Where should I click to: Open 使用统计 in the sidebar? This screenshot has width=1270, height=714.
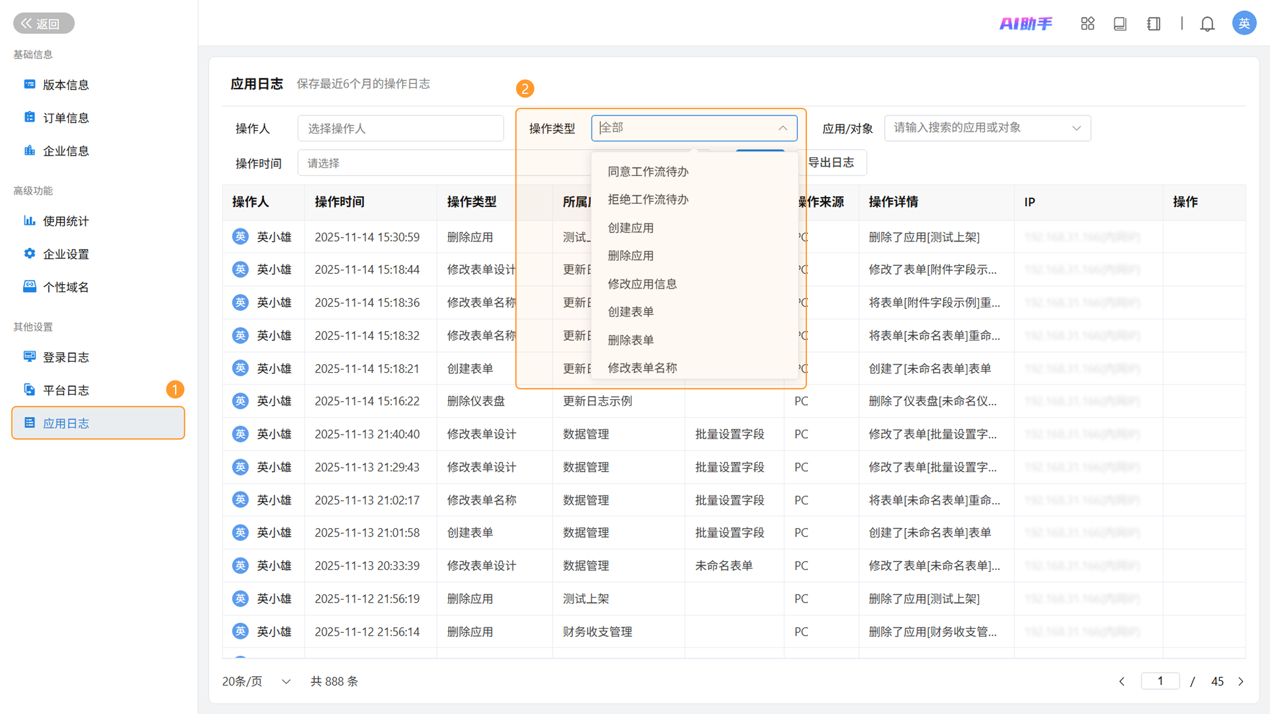pos(65,221)
